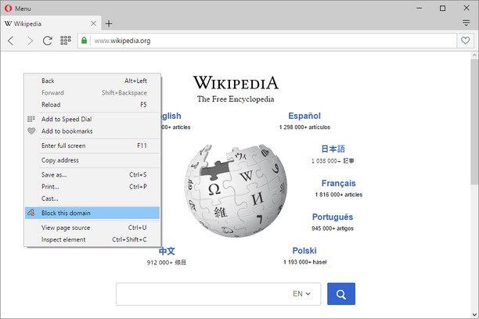Image resolution: width=479 pixels, height=319 pixels.
Task: Open Speed Dial grid icon in toolbar
Action: point(66,40)
